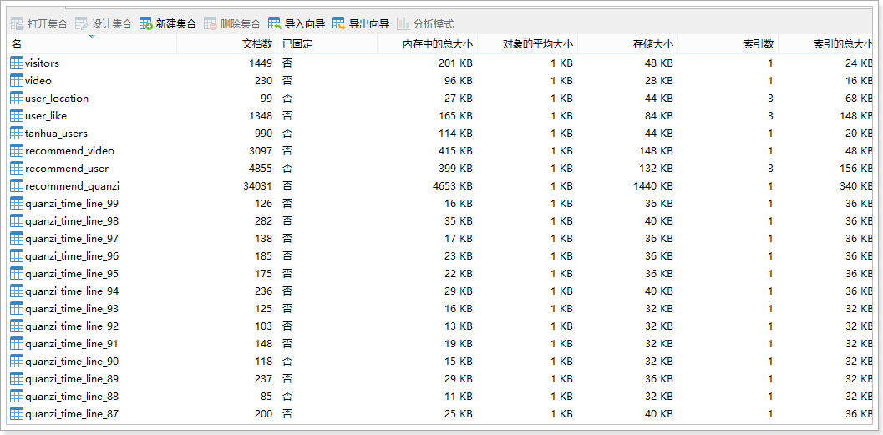
Task: Sort by the 内存中的总大小 column header
Action: pos(428,44)
